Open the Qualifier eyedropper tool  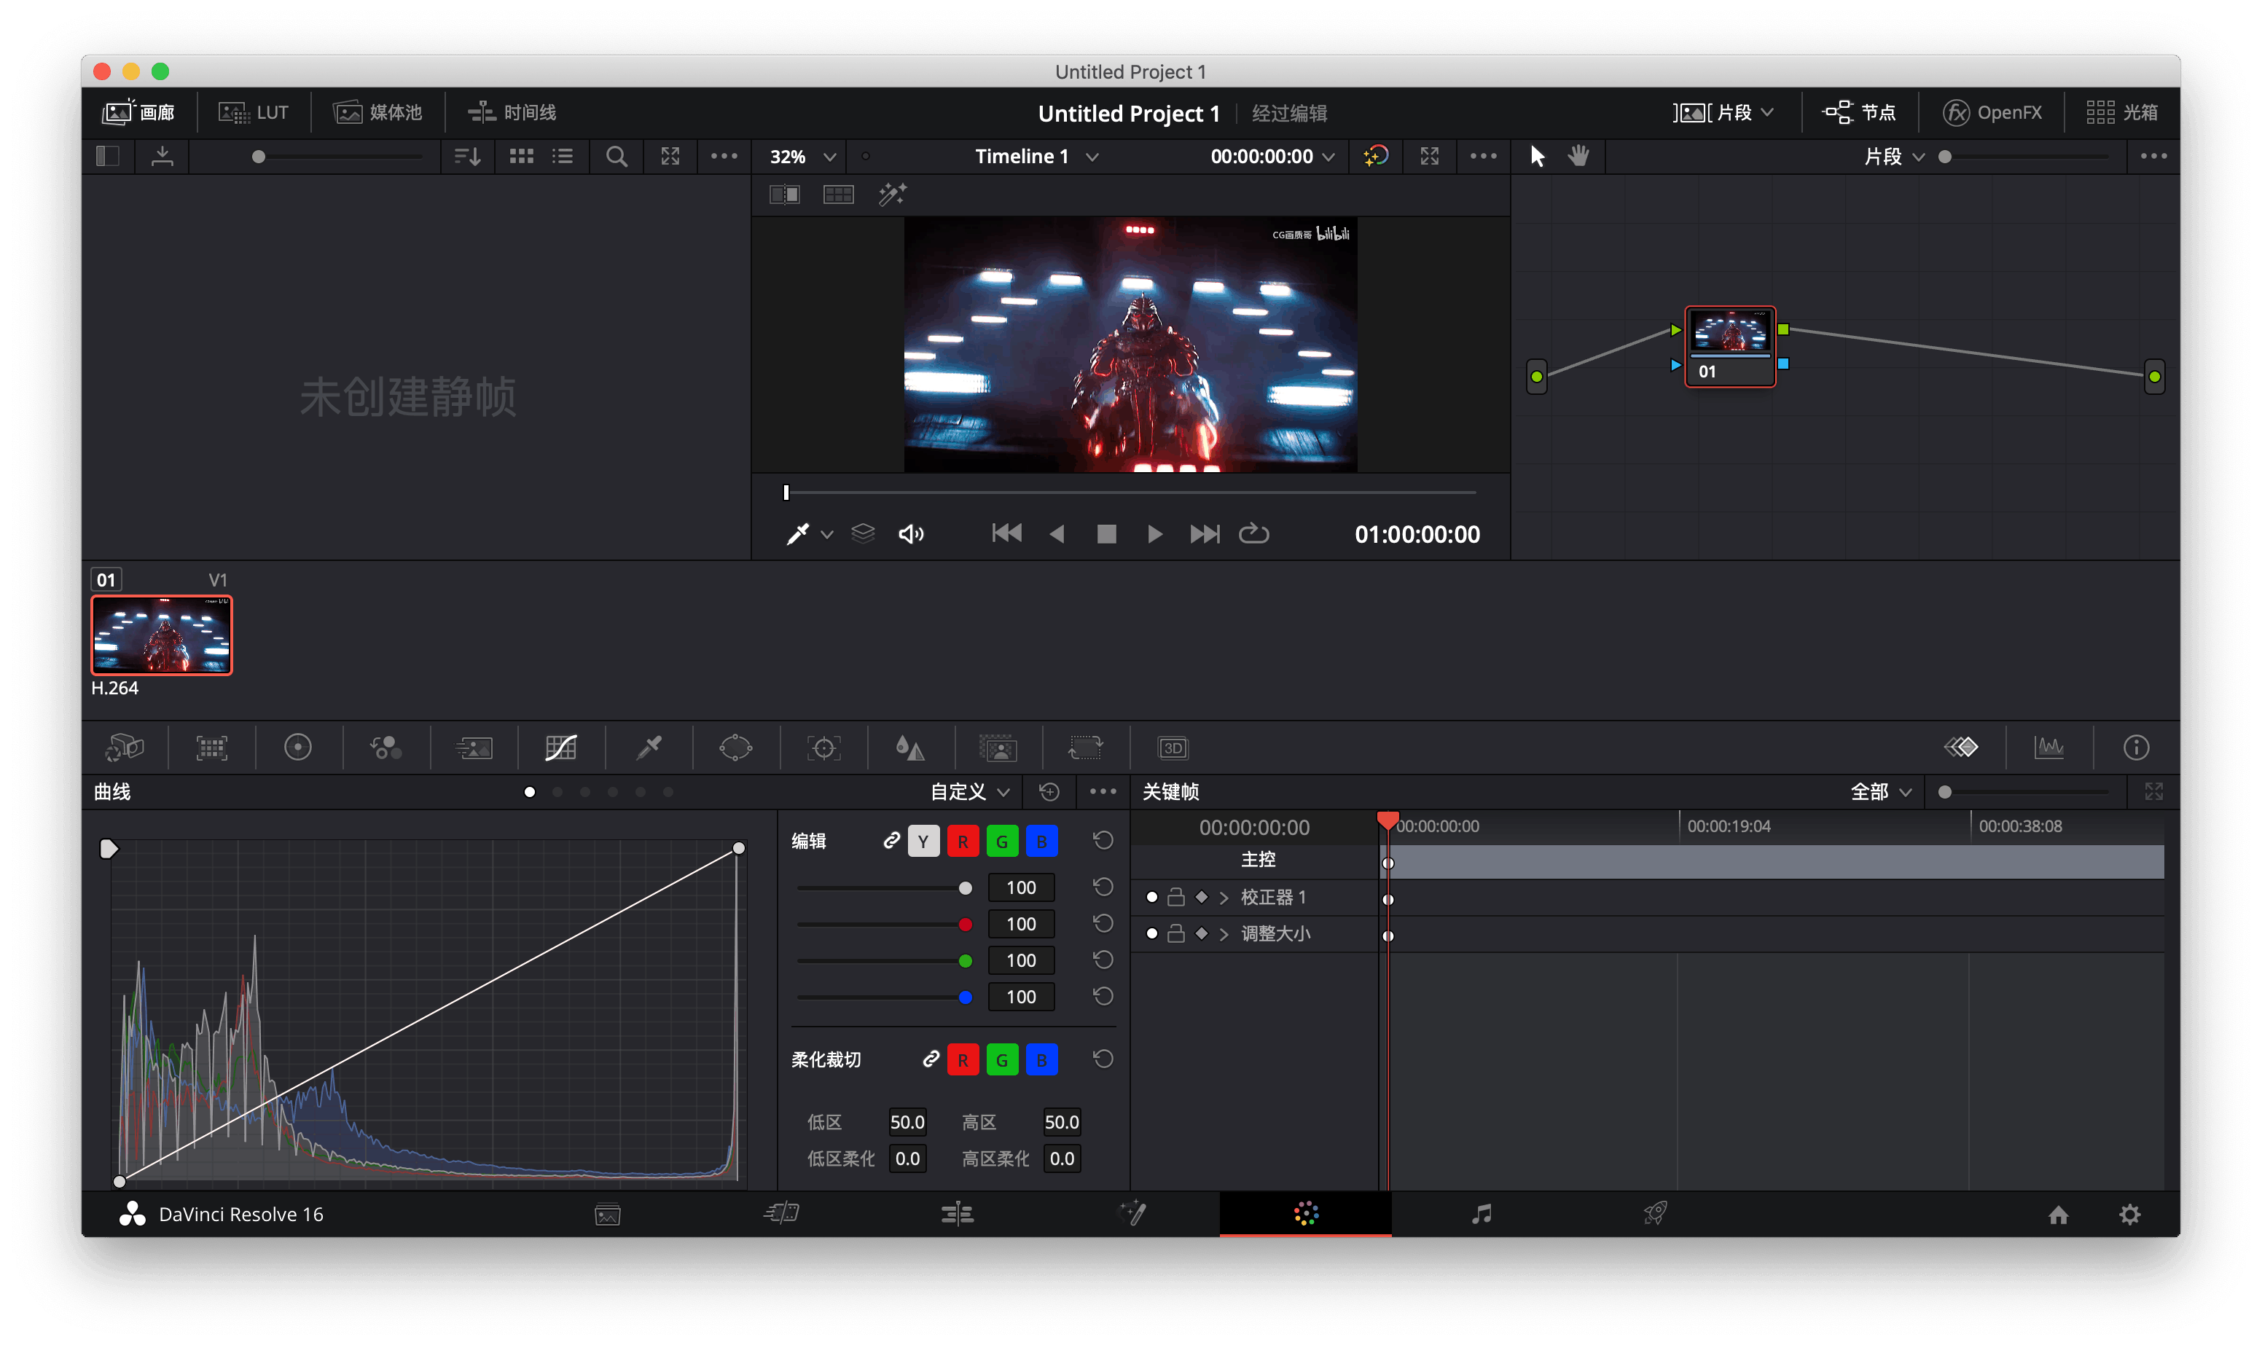[647, 747]
